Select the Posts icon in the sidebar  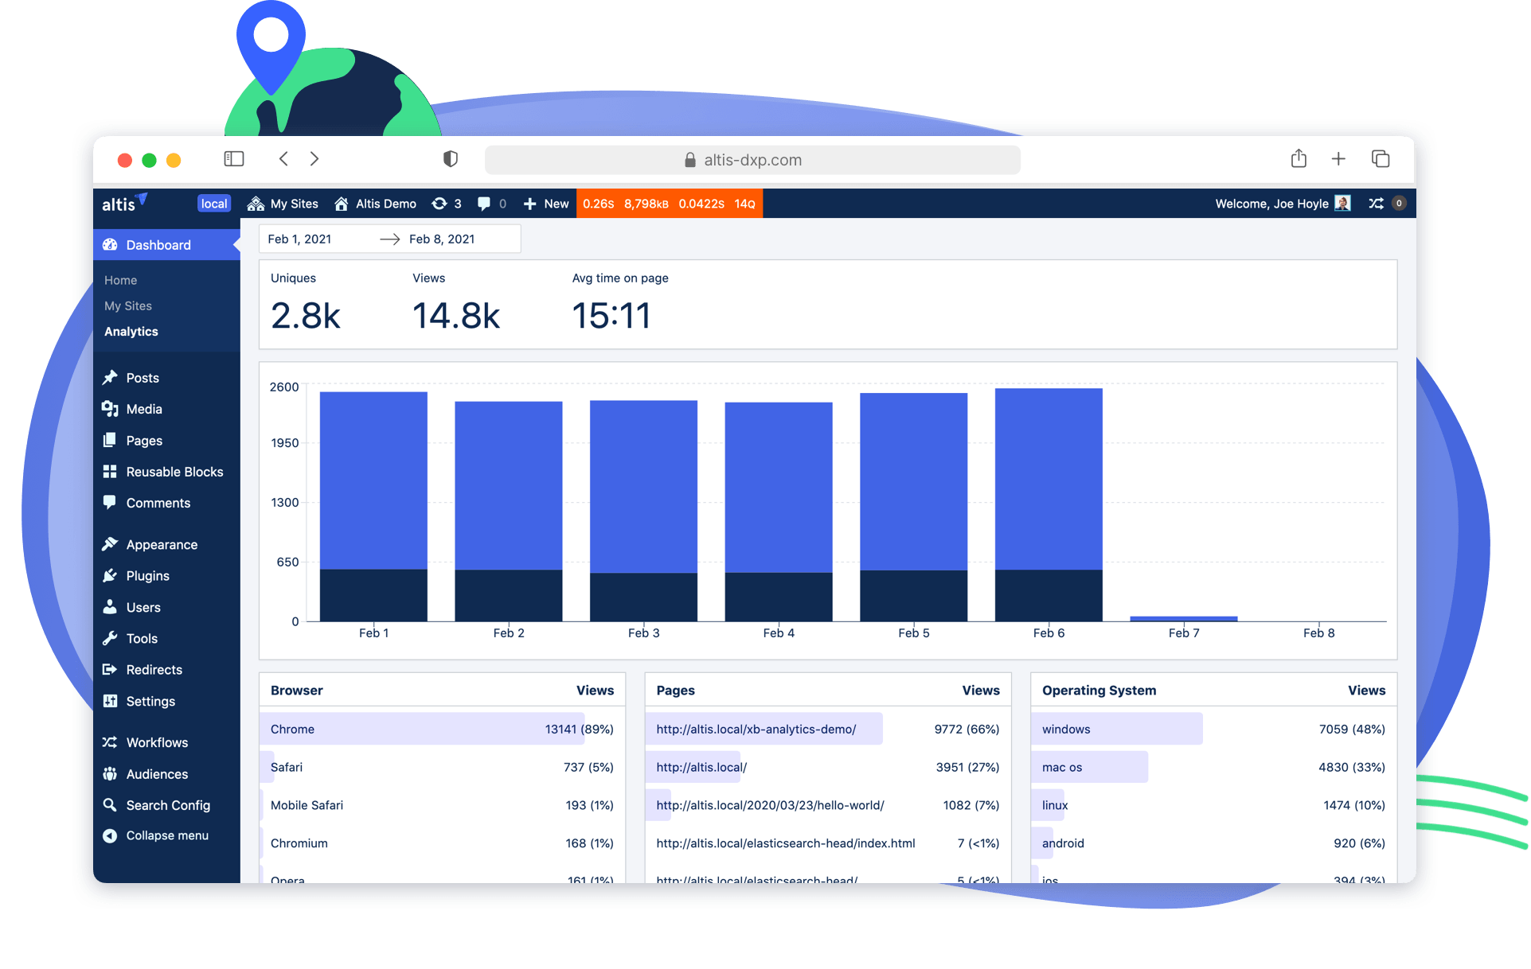(111, 377)
